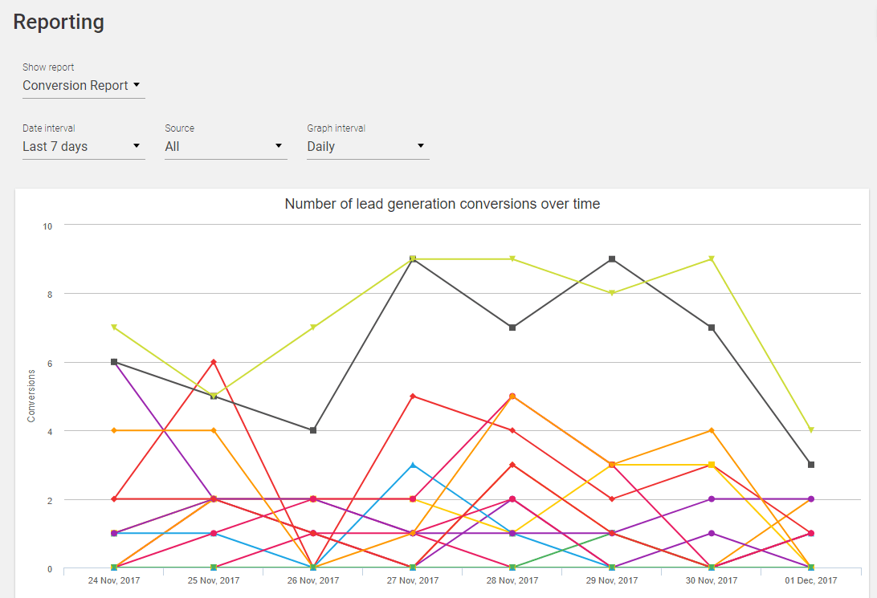Screen dimensions: 877x598
Task: Click the orange diamond data point on 30 Nov
Action: pyautogui.click(x=712, y=430)
